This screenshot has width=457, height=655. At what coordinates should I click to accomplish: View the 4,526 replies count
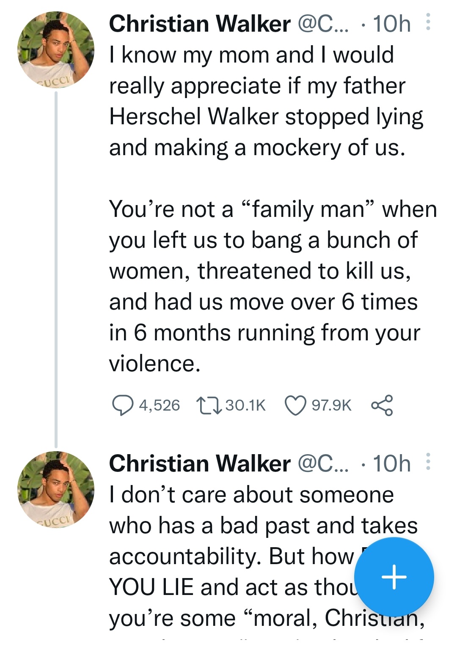tap(160, 405)
